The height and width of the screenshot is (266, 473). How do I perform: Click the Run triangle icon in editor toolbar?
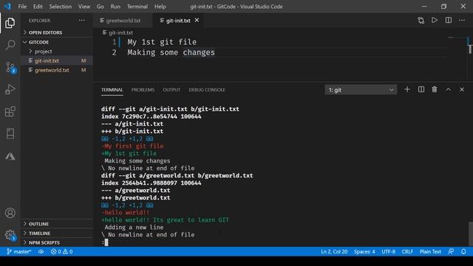tap(435, 20)
